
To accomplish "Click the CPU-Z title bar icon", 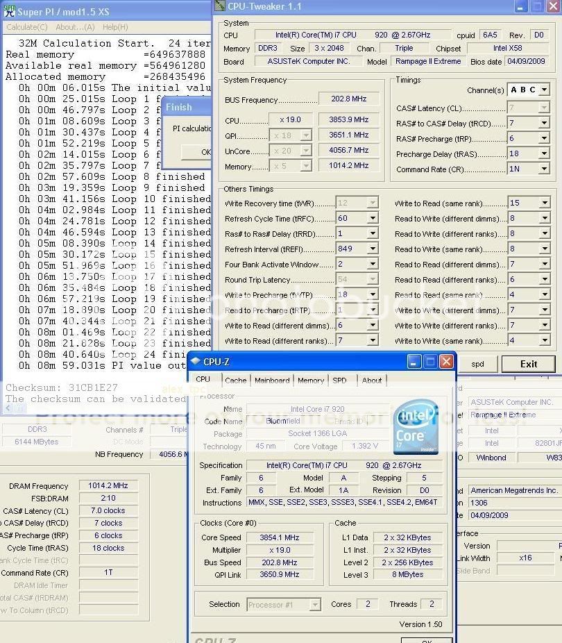I will coord(196,361).
